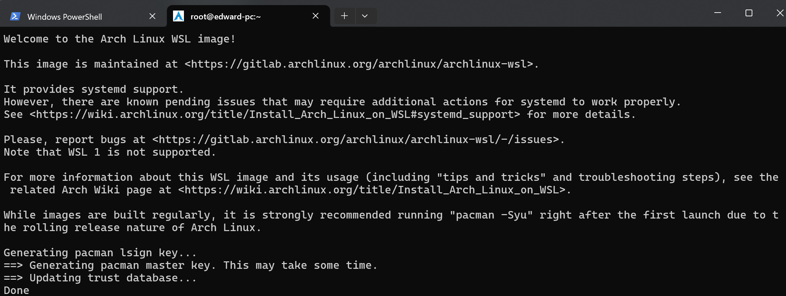The width and height of the screenshot is (786, 296).
Task: Open the archlinux-wsl issues link
Action: [x=356, y=139]
